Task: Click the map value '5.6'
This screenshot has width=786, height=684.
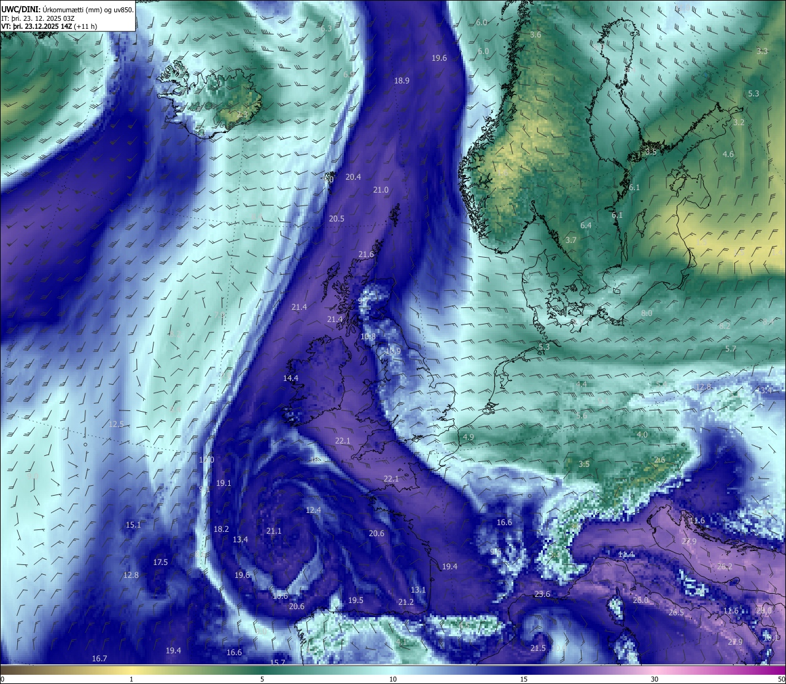Action: click(582, 416)
